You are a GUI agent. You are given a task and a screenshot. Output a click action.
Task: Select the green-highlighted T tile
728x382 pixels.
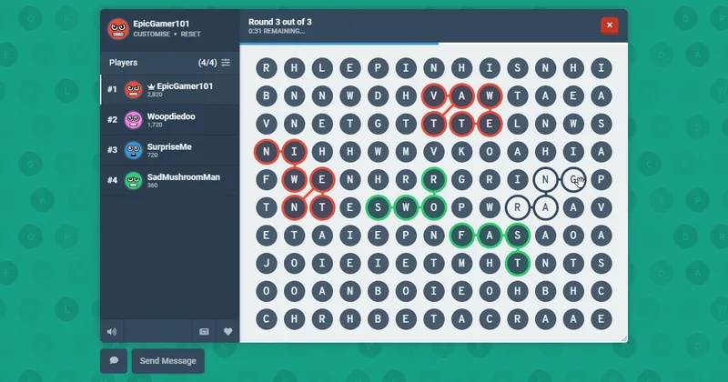click(x=517, y=263)
